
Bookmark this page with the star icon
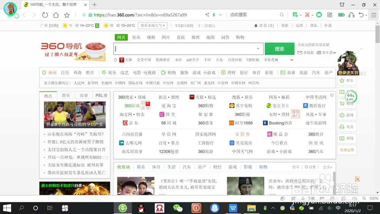[x=67, y=15]
